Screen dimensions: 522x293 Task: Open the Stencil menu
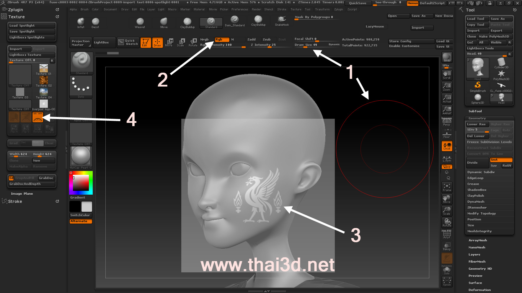click(x=268, y=9)
